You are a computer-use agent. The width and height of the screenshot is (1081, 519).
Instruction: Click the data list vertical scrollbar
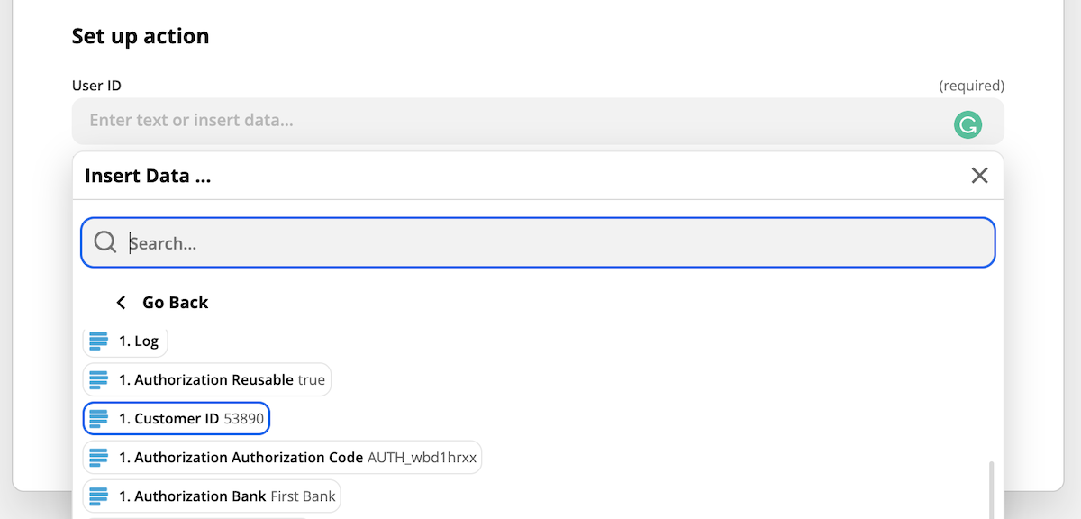pyautogui.click(x=993, y=490)
